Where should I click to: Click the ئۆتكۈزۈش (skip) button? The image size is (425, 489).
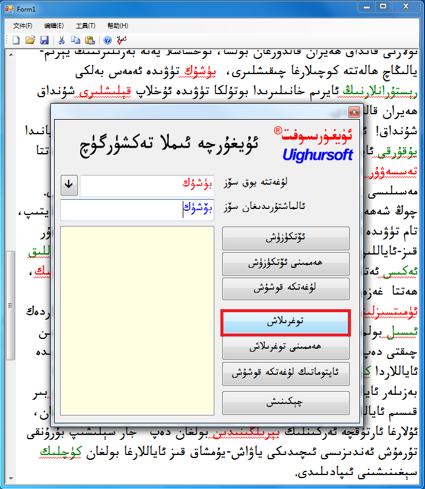[x=286, y=238]
